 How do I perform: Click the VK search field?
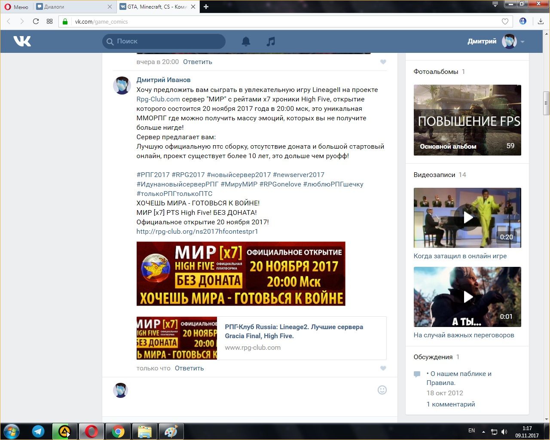click(164, 41)
